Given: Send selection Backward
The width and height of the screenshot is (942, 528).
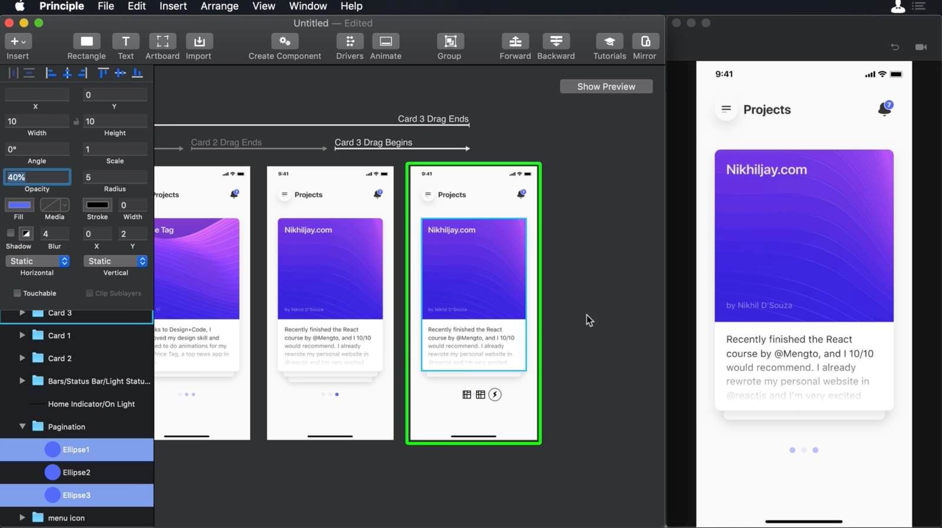Looking at the screenshot, I should [556, 46].
